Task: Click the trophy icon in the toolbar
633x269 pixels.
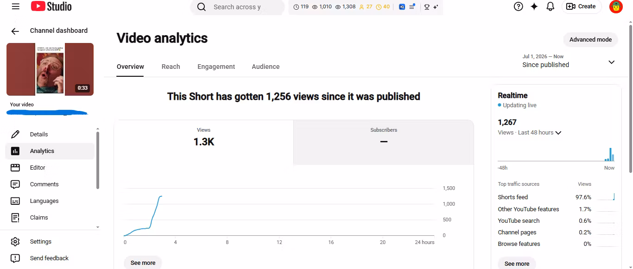Action: (427, 7)
